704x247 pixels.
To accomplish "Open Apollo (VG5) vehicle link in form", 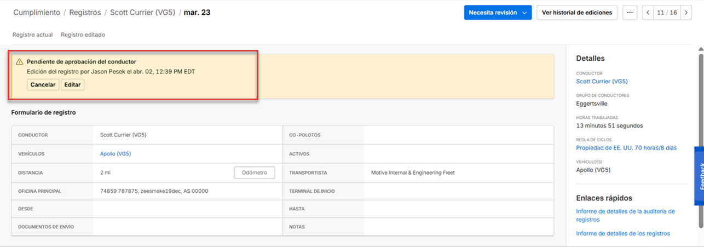I will coord(116,154).
